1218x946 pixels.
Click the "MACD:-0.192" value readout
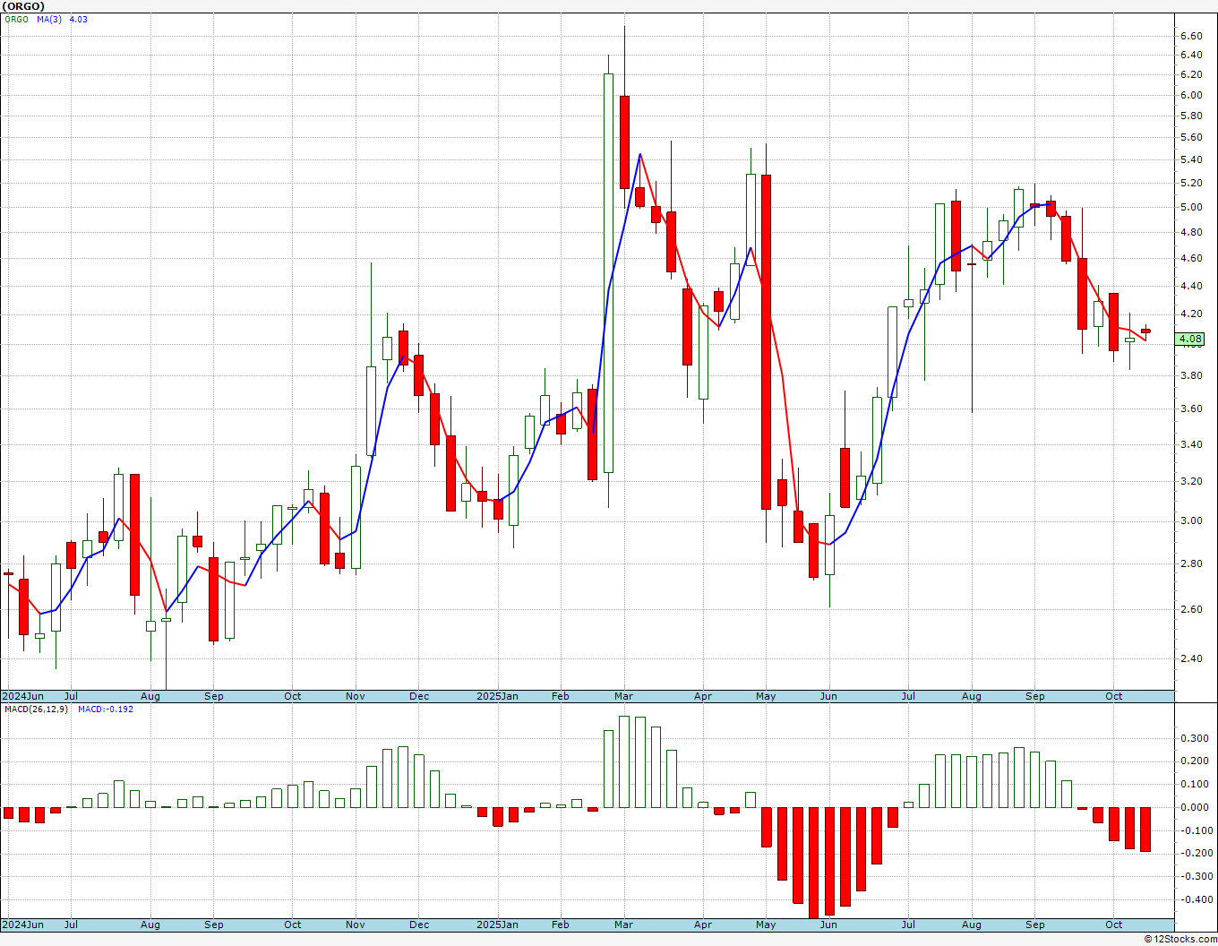[106, 709]
